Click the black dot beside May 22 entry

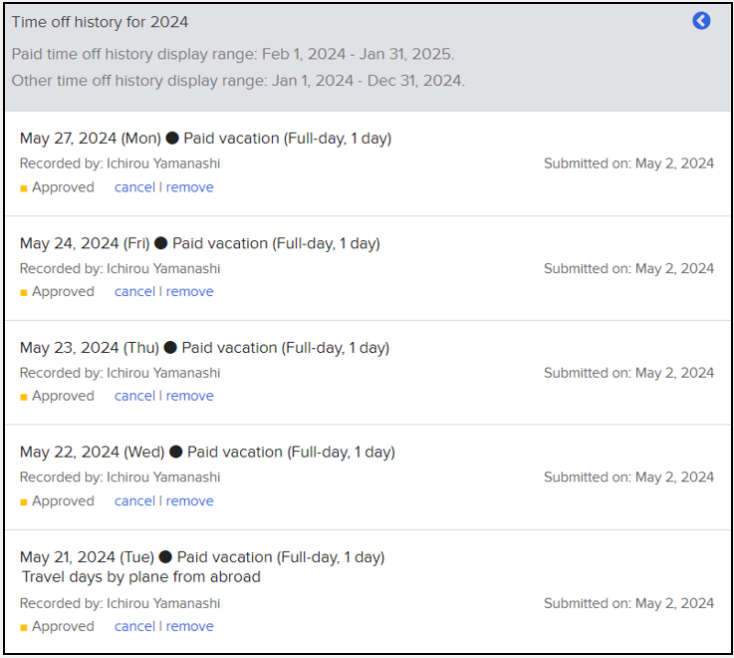(175, 452)
